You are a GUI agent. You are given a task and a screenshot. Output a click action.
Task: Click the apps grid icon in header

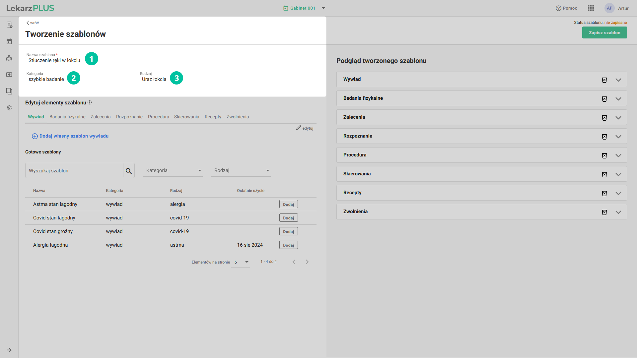tap(591, 8)
